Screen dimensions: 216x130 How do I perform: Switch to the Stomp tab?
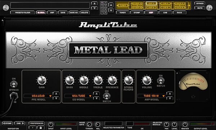137,13
